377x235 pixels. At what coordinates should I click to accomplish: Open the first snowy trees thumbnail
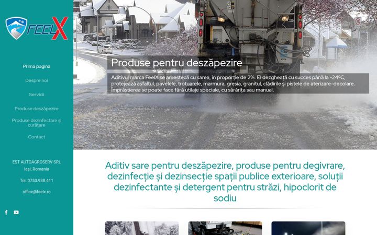coord(142,228)
